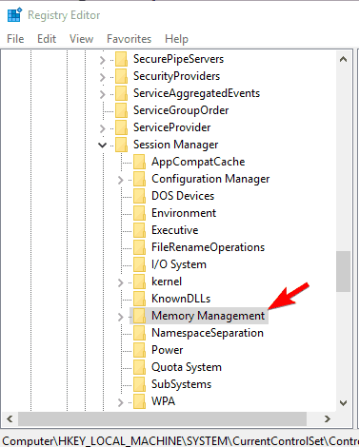This screenshot has height=447, width=359.
Task: Click the ServiceGroupOrder folder icon
Action: 121,110
